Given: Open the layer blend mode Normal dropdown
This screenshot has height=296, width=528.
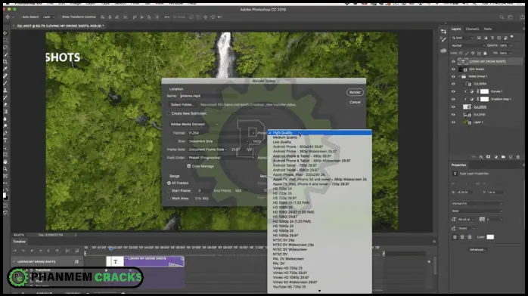Looking at the screenshot, I should coord(468,45).
